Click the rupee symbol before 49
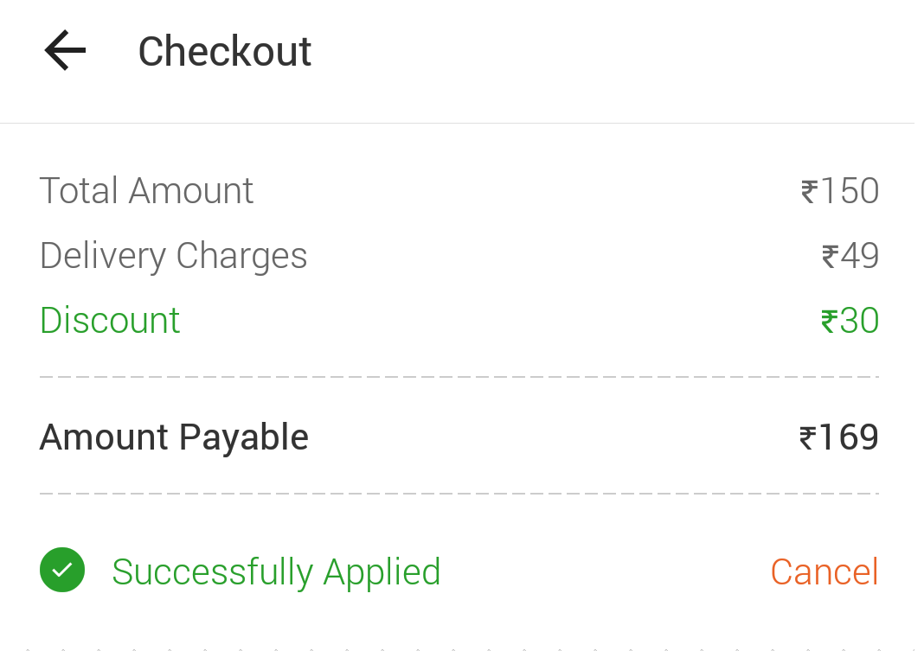The width and height of the screenshot is (924, 651). 831,257
